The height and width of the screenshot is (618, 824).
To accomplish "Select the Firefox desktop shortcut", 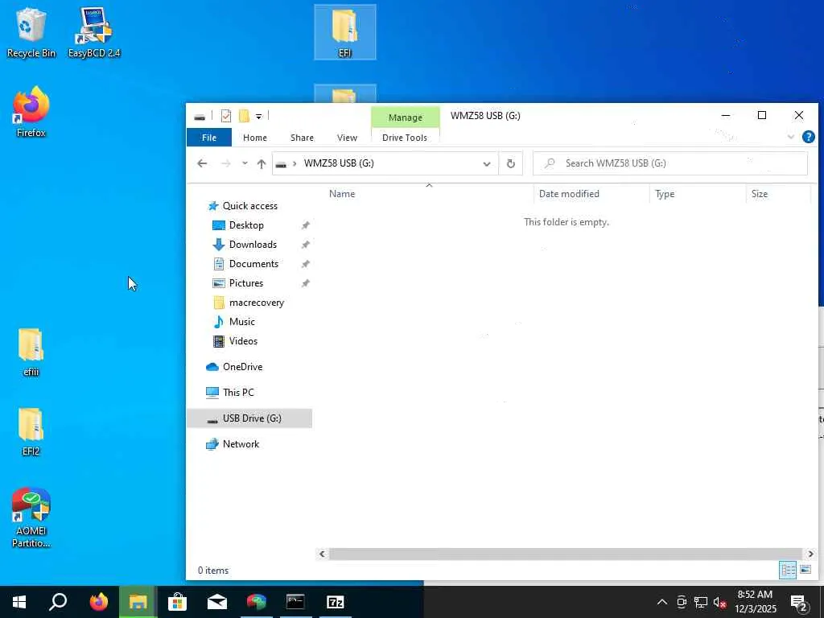I will (31, 112).
